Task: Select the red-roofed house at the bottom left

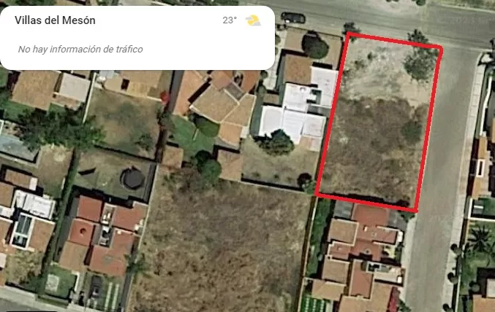Action: pyautogui.click(x=101, y=235)
